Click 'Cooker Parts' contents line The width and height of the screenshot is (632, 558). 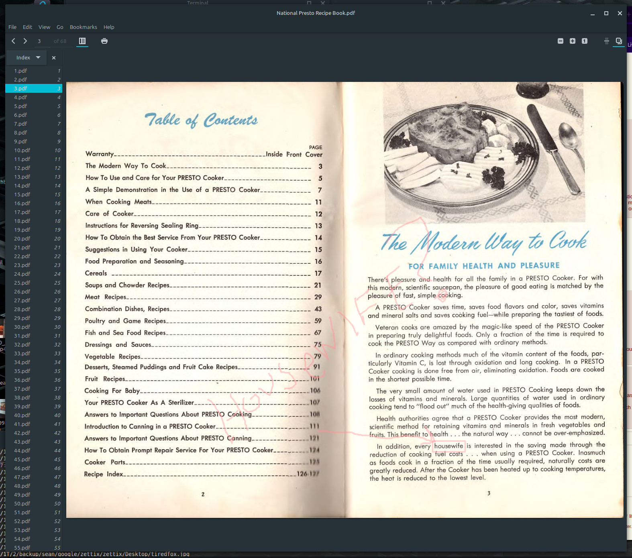point(202,462)
